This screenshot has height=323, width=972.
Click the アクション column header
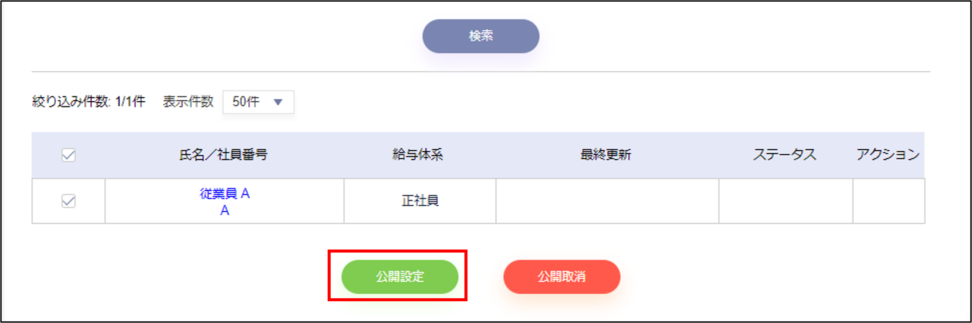pos(888,155)
